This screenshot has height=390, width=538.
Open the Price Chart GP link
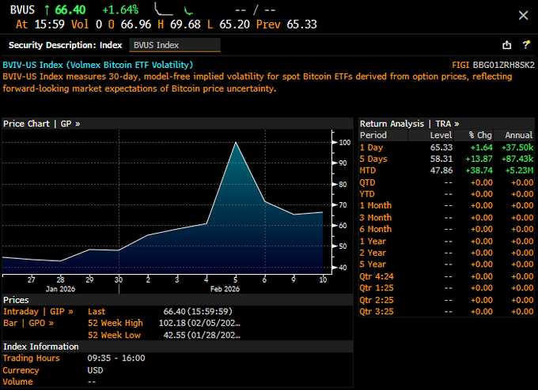[x=41, y=124]
